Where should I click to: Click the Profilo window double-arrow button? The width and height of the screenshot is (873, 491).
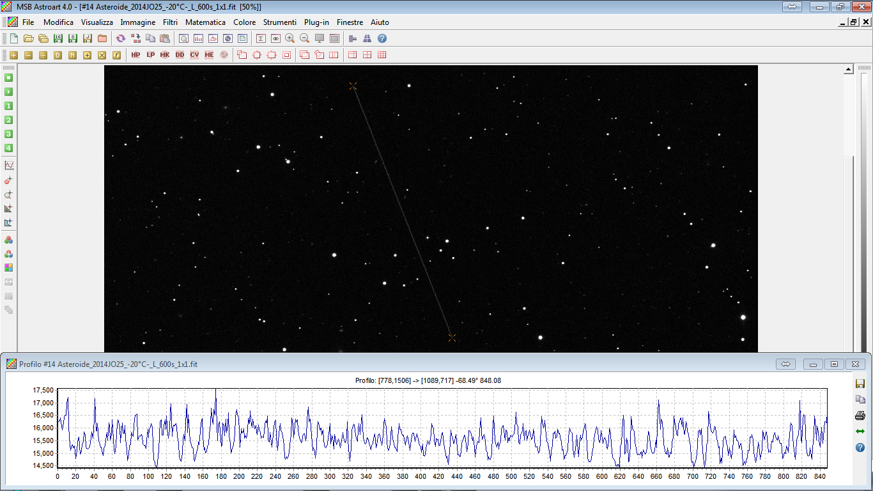[x=786, y=364]
